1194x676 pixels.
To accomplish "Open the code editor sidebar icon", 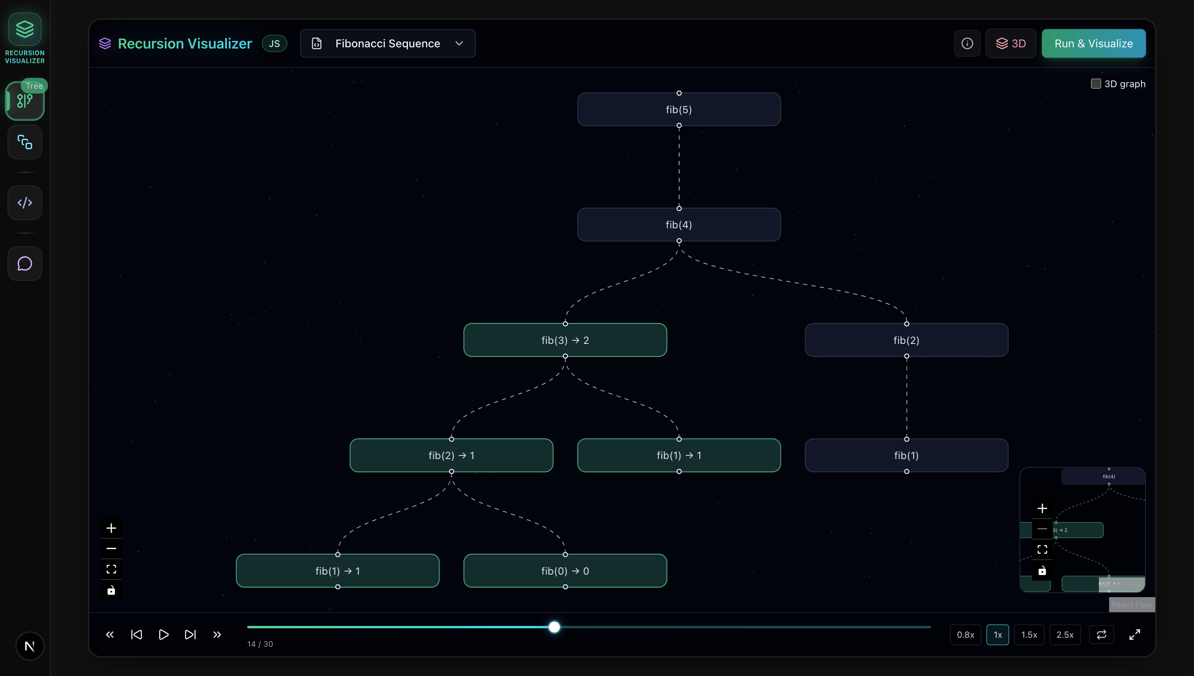I will [x=24, y=203].
